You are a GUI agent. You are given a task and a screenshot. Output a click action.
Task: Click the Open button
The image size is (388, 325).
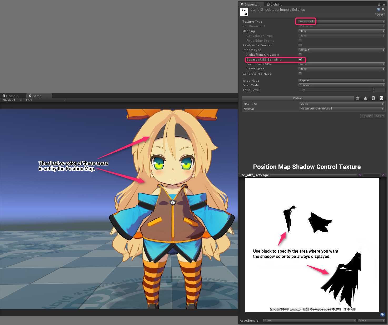pyautogui.click(x=380, y=15)
